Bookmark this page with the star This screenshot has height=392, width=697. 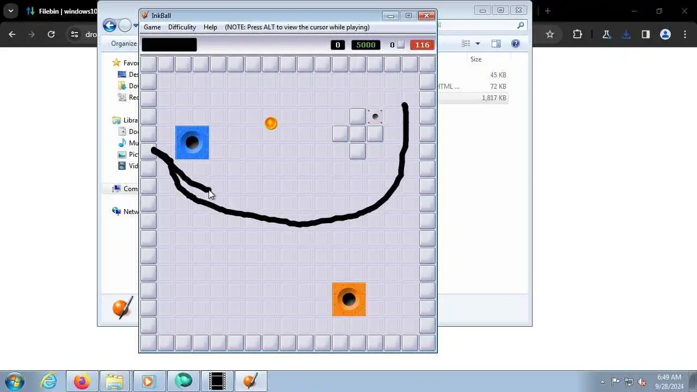[x=550, y=34]
